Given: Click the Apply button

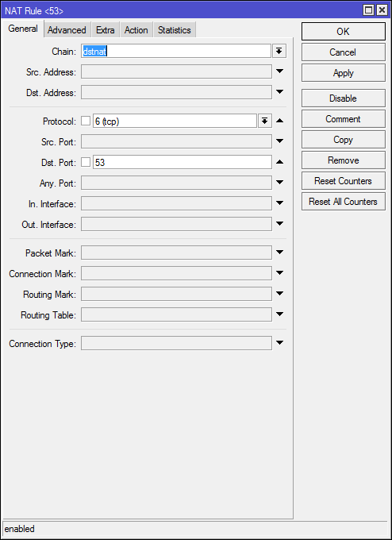Looking at the screenshot, I should (x=343, y=73).
